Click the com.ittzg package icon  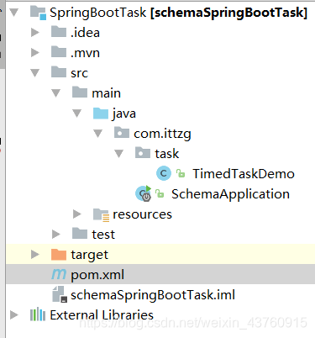pos(122,133)
